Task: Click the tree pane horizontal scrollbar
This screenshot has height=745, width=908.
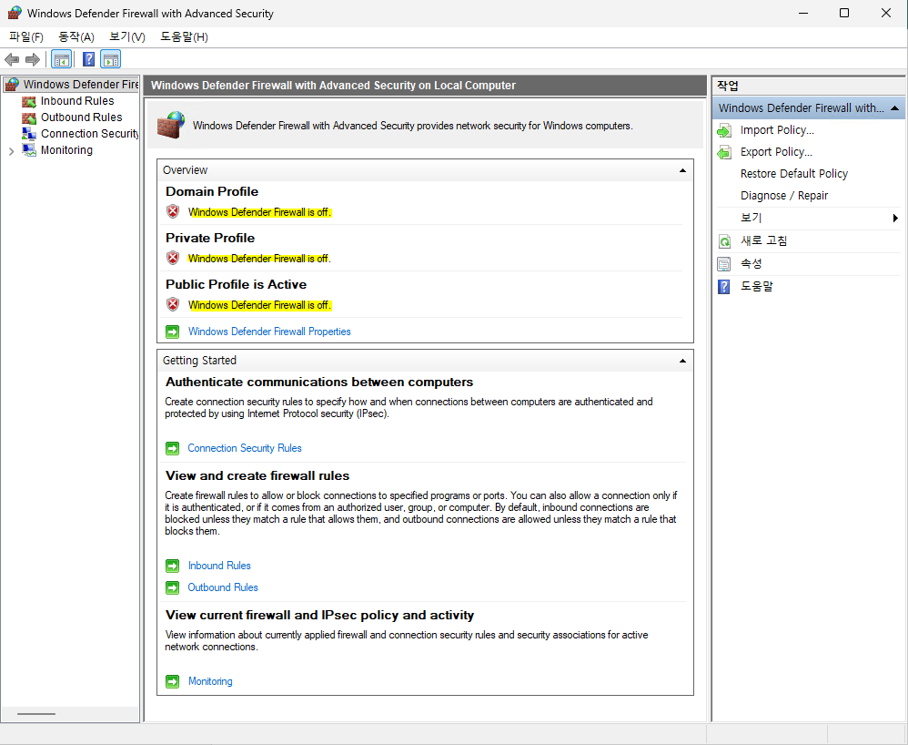Action: point(35,714)
